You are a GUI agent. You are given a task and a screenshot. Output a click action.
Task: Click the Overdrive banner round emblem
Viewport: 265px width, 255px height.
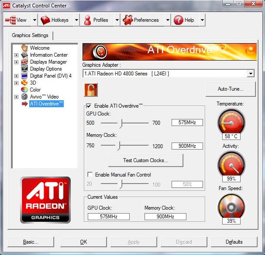click(100, 51)
